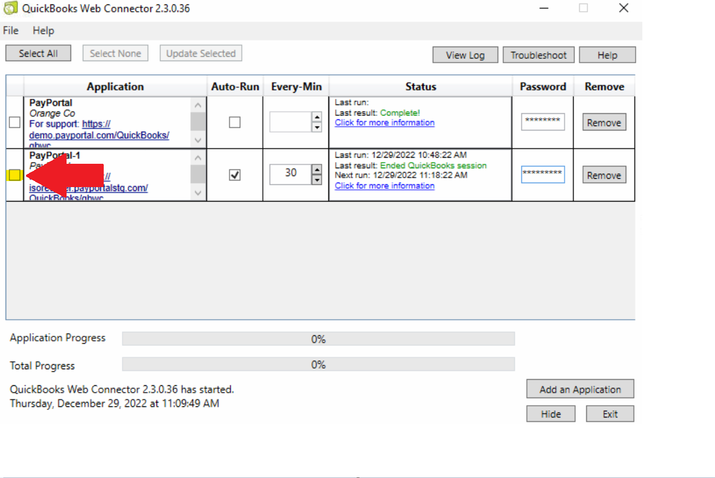The image size is (715, 478).
Task: Click the Every-Min field showing 30
Action: pos(290,174)
